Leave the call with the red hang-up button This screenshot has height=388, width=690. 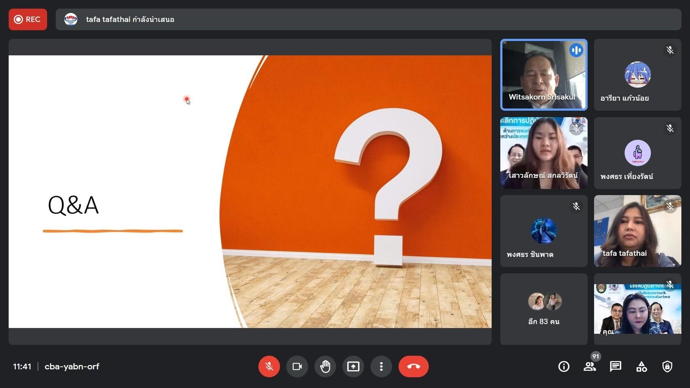413,367
